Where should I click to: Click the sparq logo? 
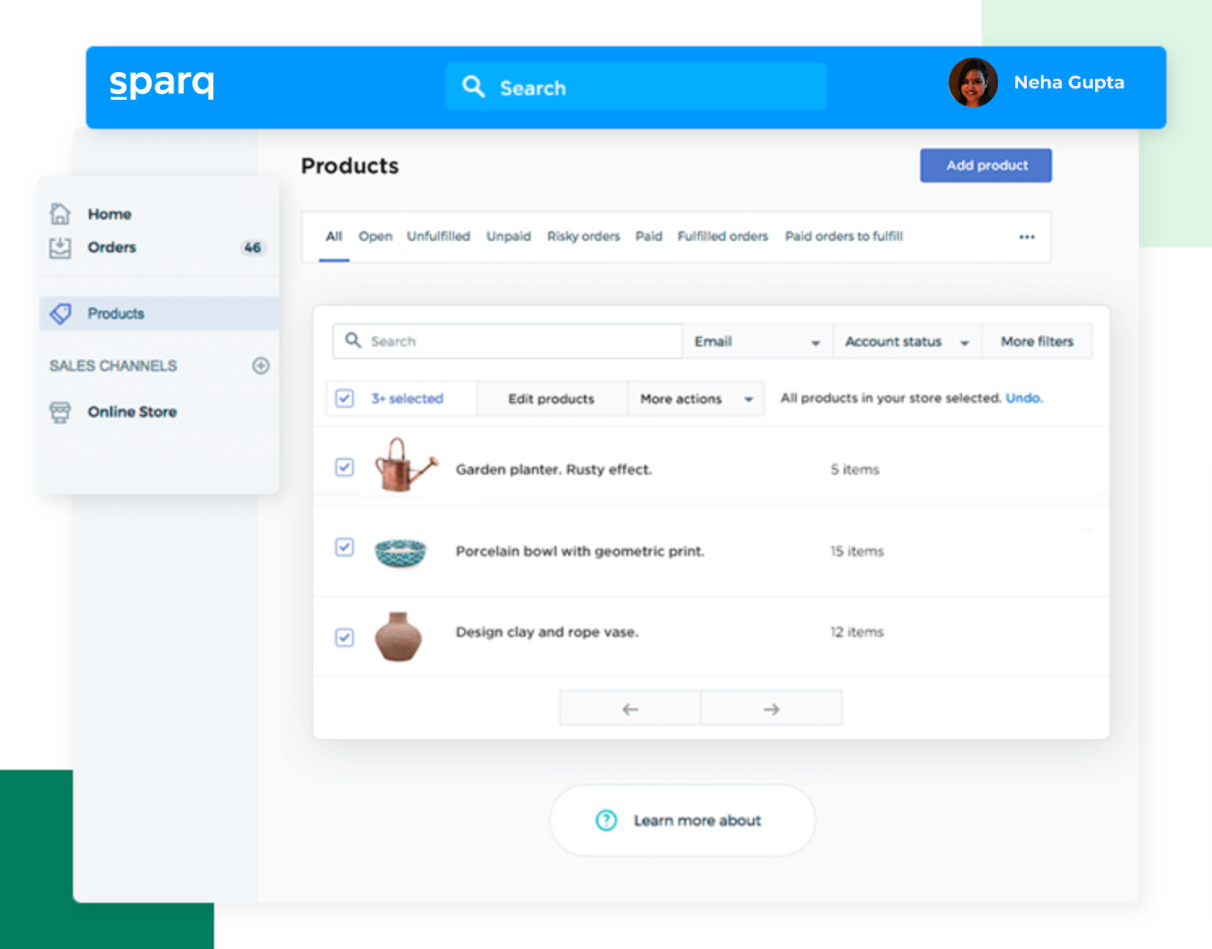point(161,83)
